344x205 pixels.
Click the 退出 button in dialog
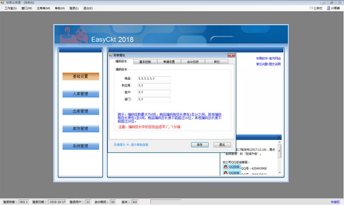(x=222, y=145)
